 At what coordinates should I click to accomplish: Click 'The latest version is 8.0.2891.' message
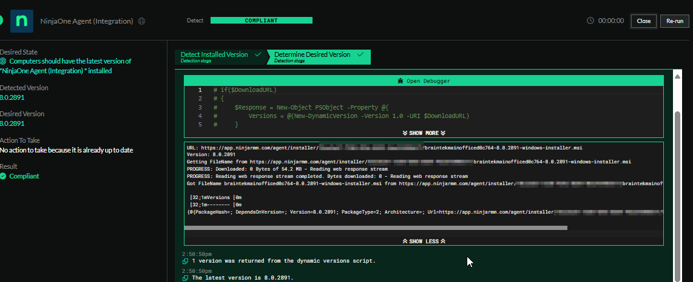tap(243, 278)
